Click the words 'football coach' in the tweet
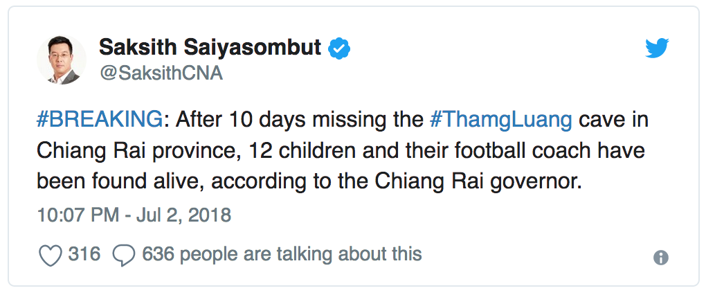 point(508,151)
